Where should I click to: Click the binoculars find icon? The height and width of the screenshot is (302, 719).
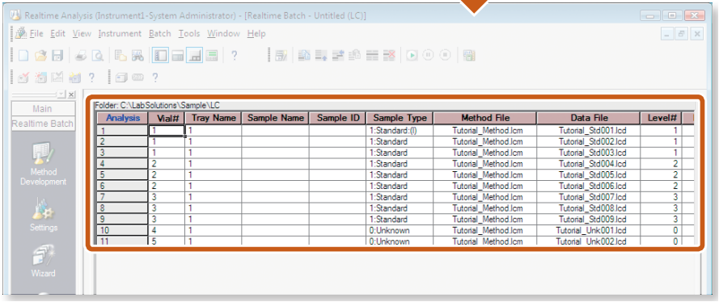(137, 56)
